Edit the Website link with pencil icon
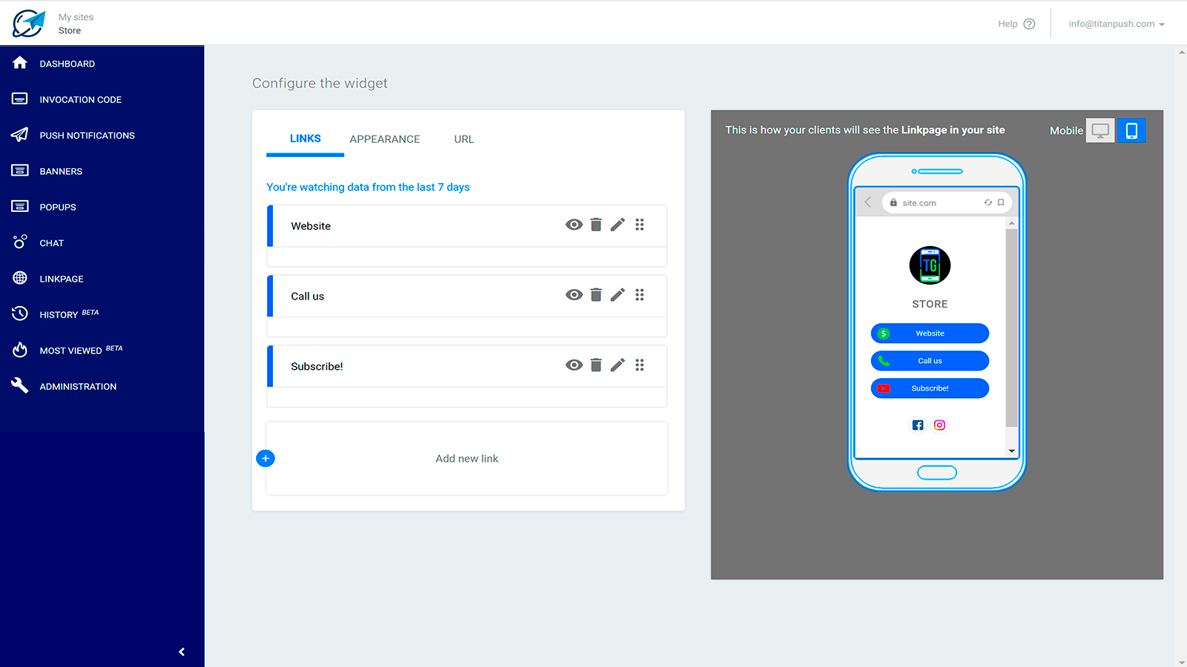Screen dimensions: 1187x667 point(617,225)
